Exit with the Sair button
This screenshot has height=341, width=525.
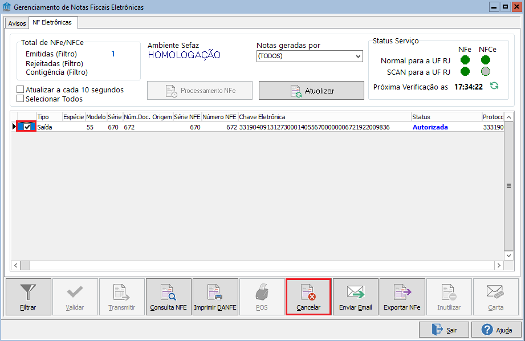[x=444, y=330]
